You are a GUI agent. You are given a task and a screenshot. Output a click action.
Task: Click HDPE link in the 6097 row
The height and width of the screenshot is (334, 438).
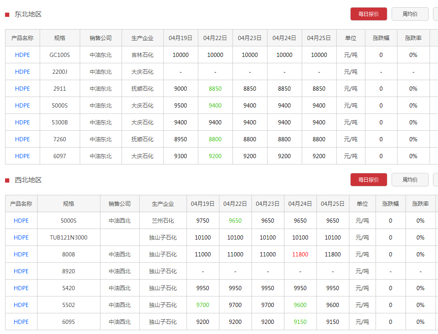click(22, 156)
